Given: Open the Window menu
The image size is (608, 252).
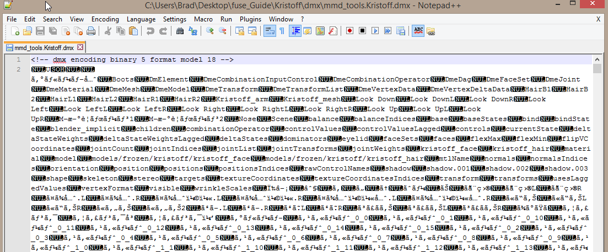Looking at the screenshot, I should coord(281,19).
